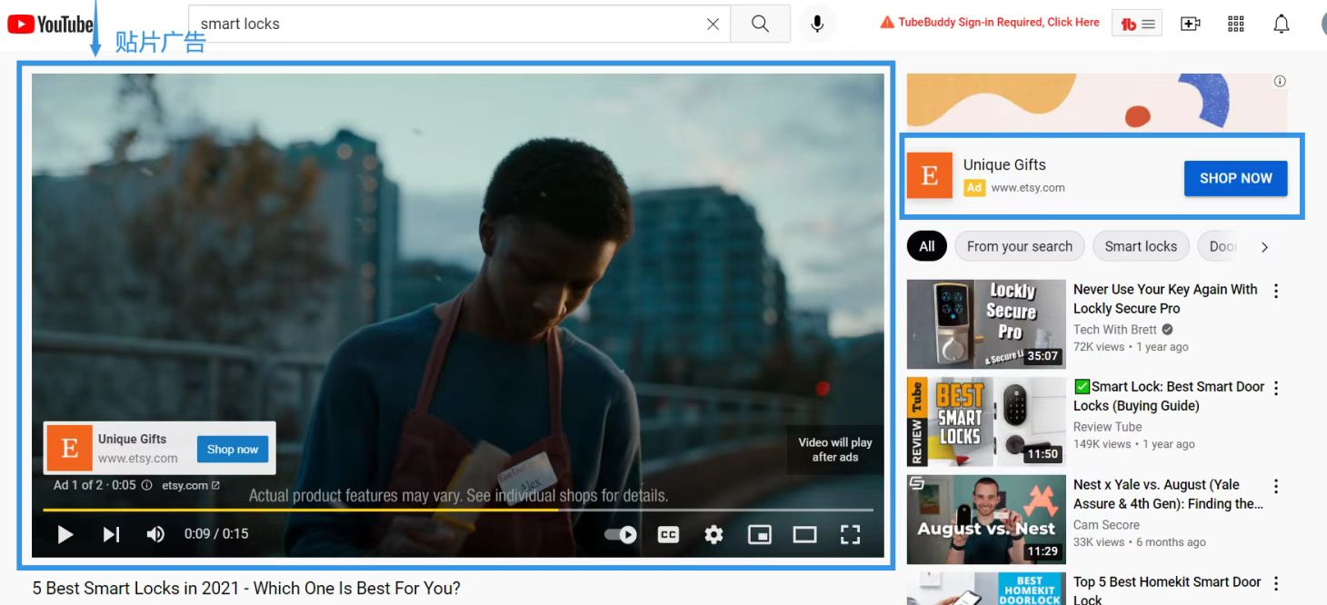Screen dimensions: 1327x605
Task: Click the 0:09 / 0:15 time display
Action: click(216, 534)
